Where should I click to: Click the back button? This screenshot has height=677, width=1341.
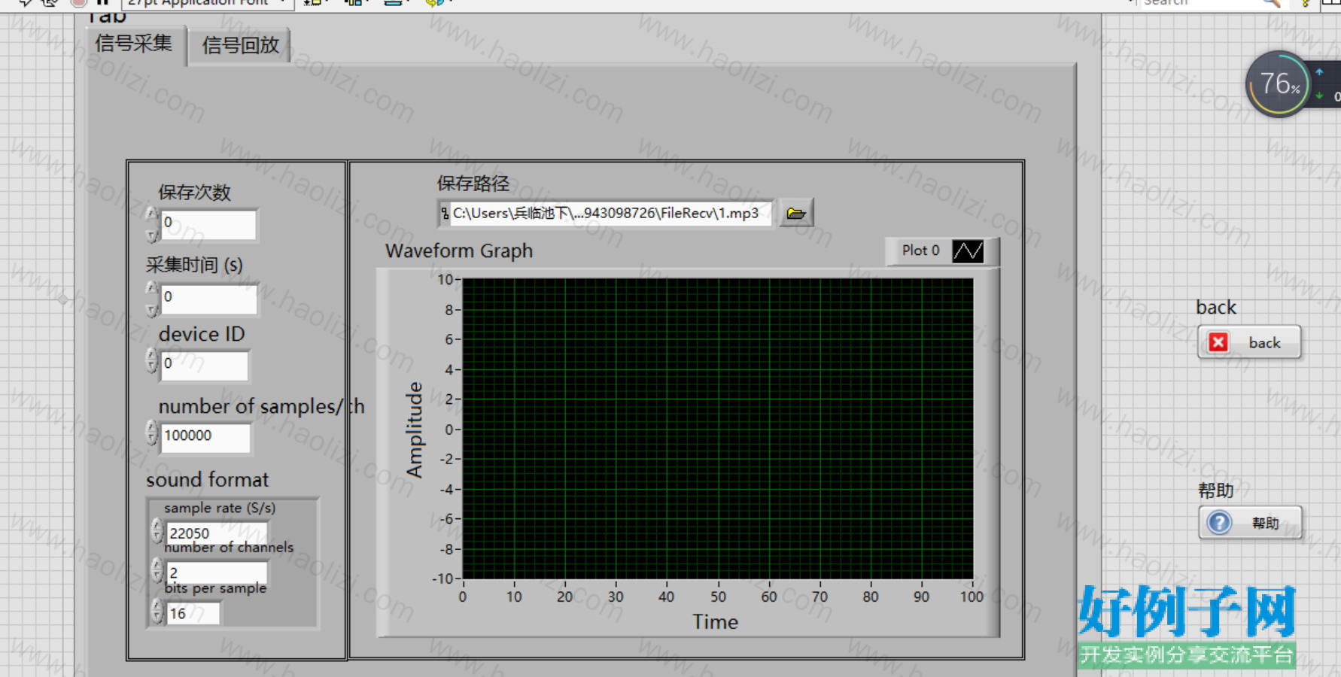coord(1248,343)
